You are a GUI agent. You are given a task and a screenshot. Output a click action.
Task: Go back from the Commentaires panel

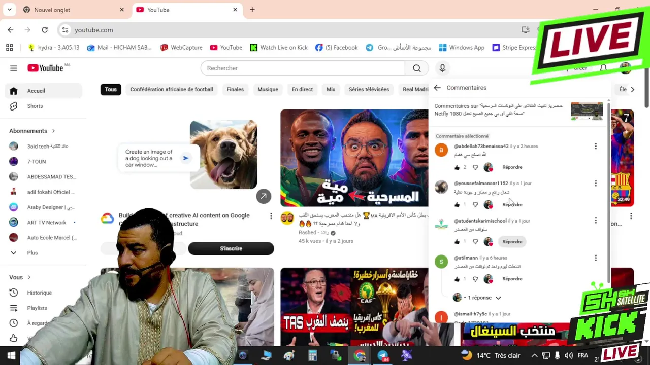point(437,88)
